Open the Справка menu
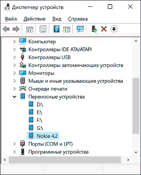The height and width of the screenshot is (175, 141). (78, 19)
